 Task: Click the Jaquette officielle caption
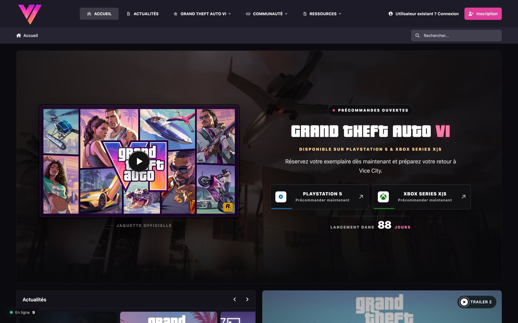tap(144, 226)
